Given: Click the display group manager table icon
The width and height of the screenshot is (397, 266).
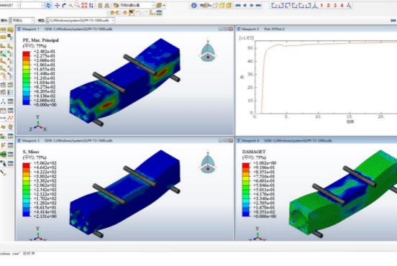Looking at the screenshot, I should (159, 13).
